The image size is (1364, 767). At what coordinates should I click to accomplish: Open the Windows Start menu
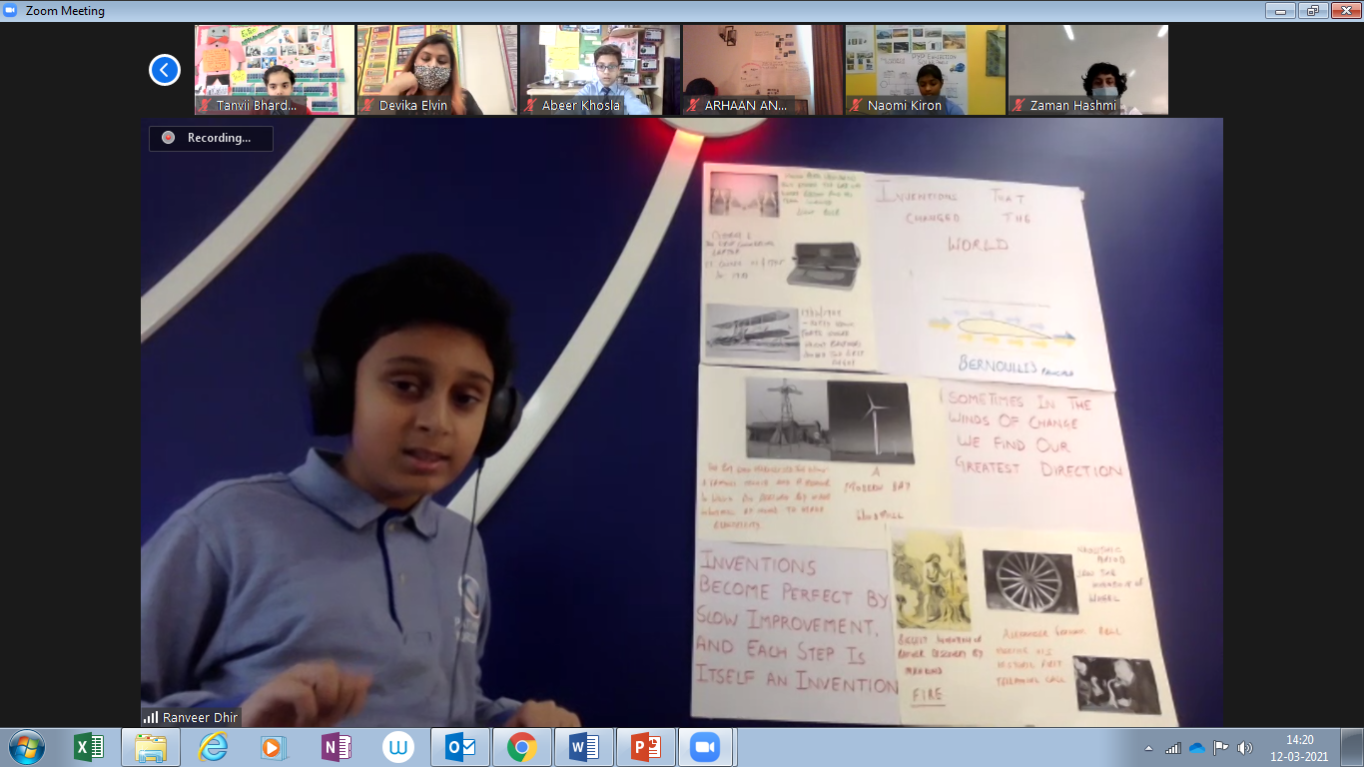[x=25, y=747]
